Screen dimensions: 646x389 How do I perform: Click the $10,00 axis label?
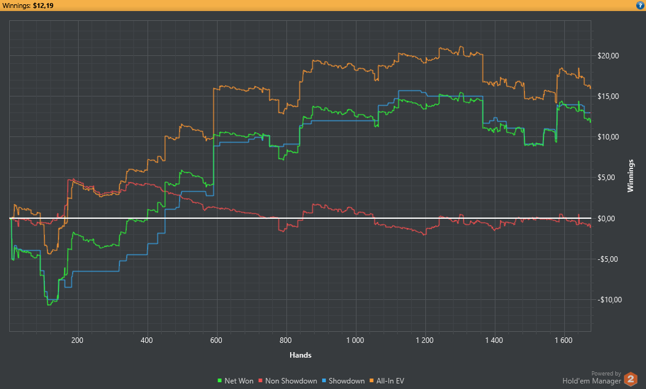point(608,137)
